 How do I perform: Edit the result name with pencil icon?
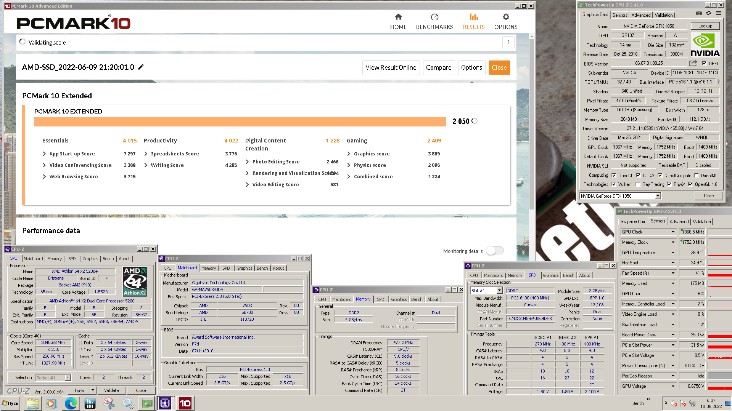tap(141, 67)
